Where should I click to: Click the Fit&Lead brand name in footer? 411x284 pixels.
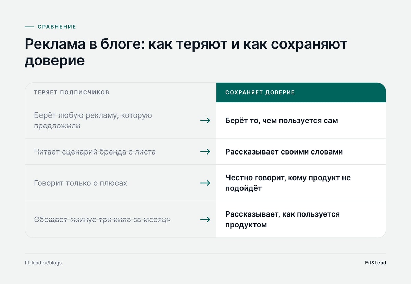click(x=375, y=263)
